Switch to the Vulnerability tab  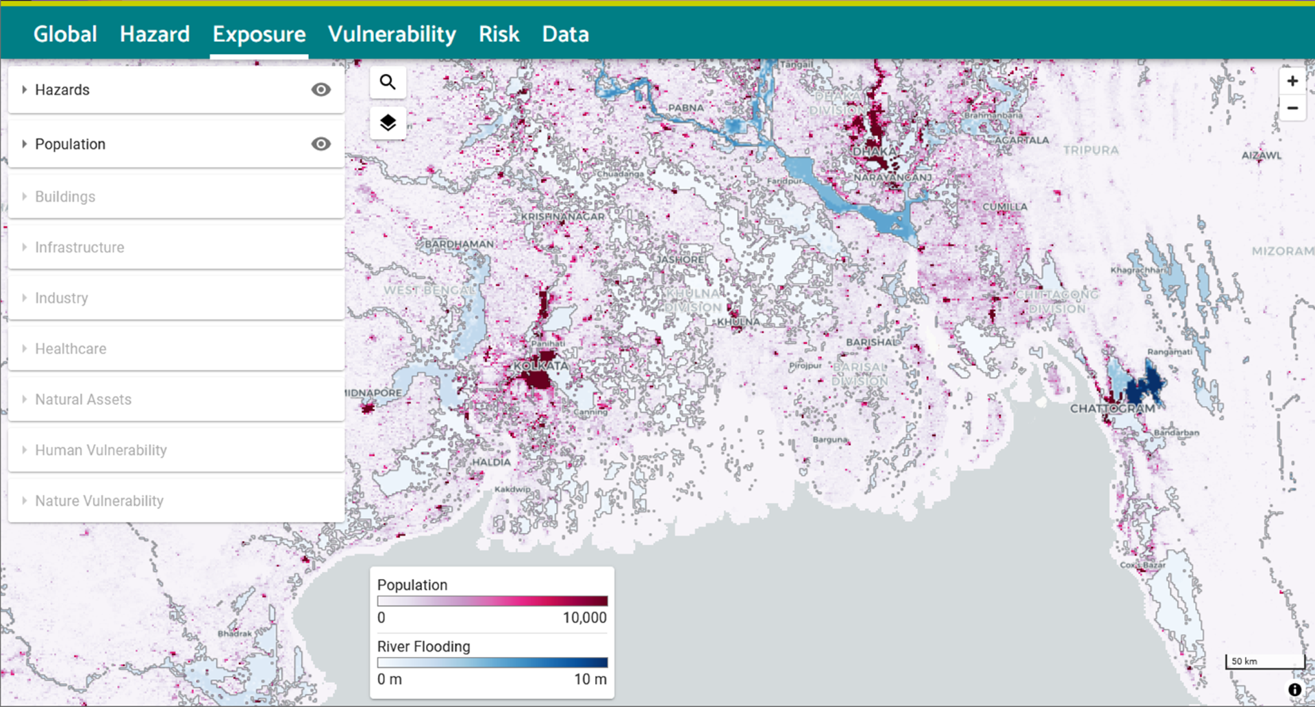point(392,34)
